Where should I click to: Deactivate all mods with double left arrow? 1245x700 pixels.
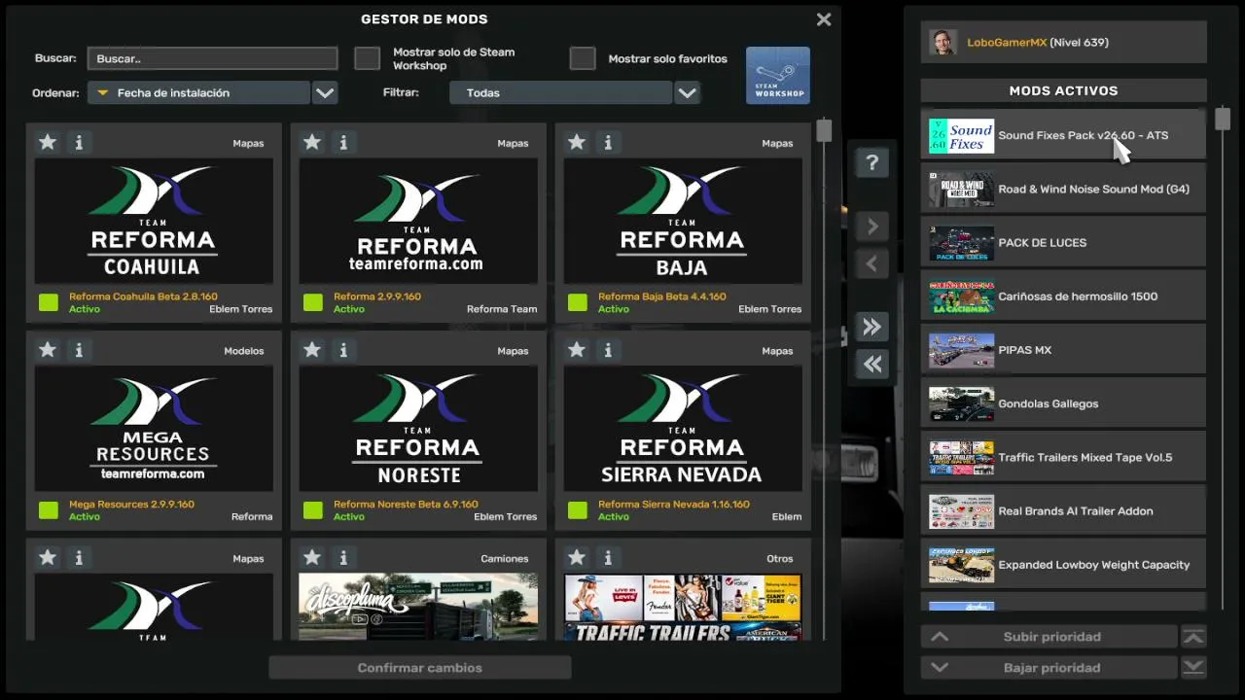click(872, 364)
